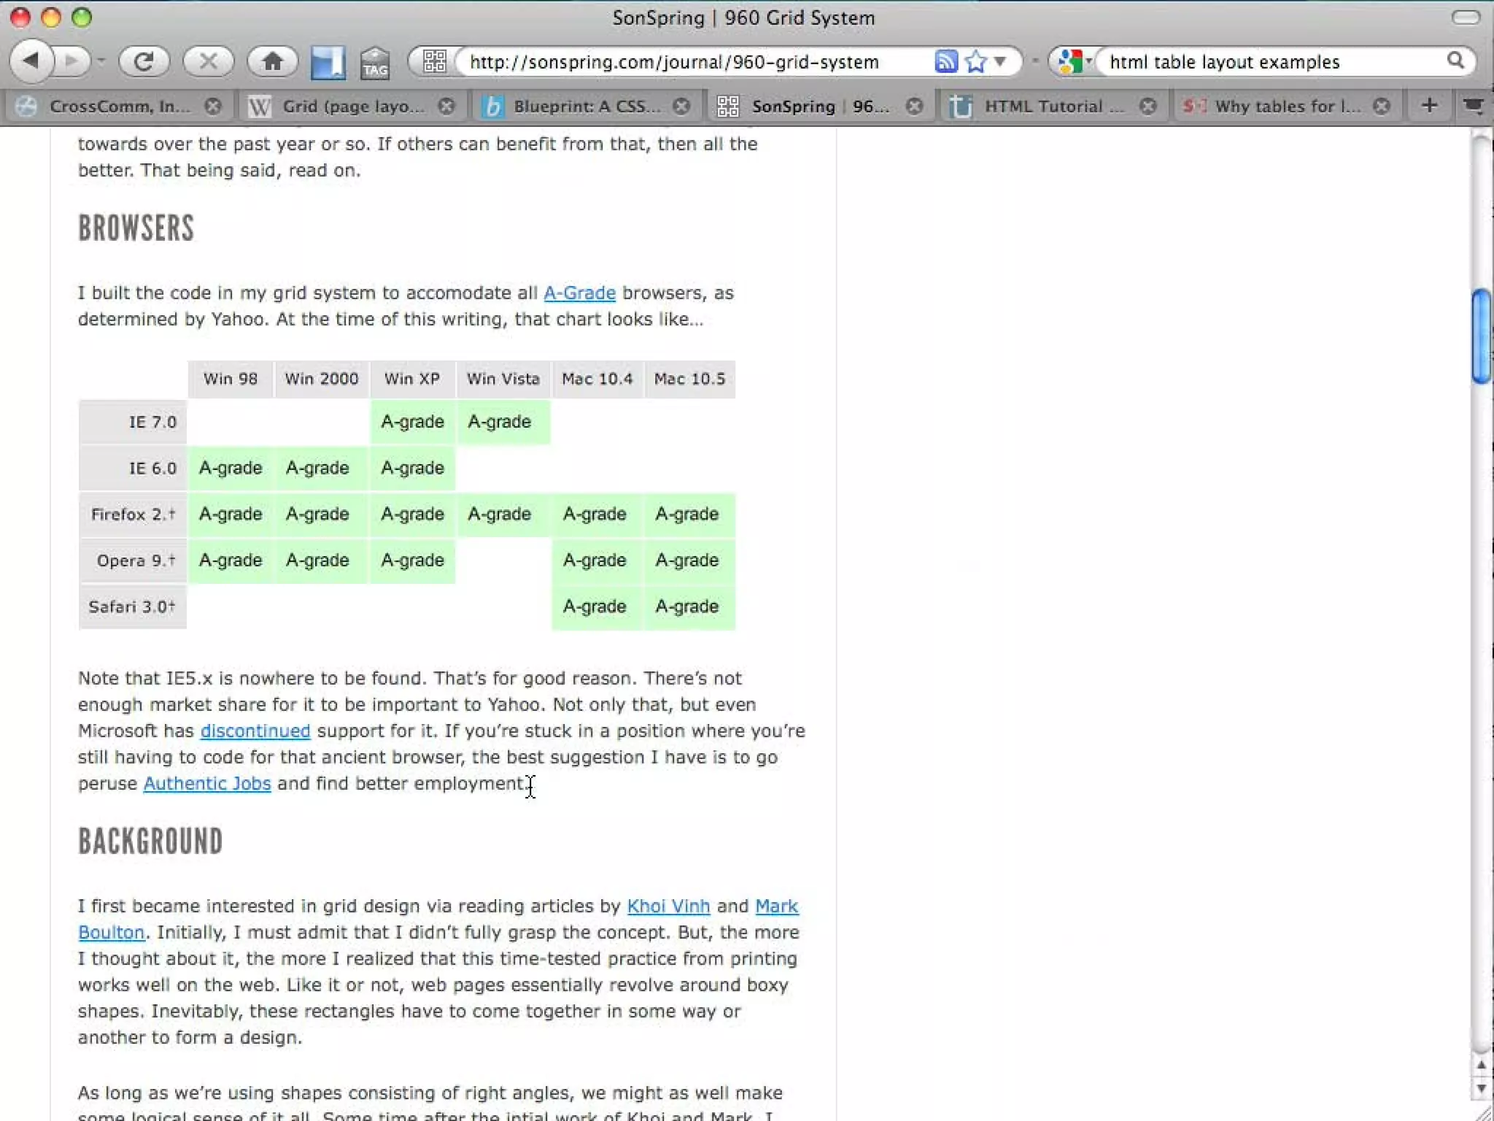Click the search magnifier icon
Viewport: 1494px width, 1121px height.
[1455, 61]
